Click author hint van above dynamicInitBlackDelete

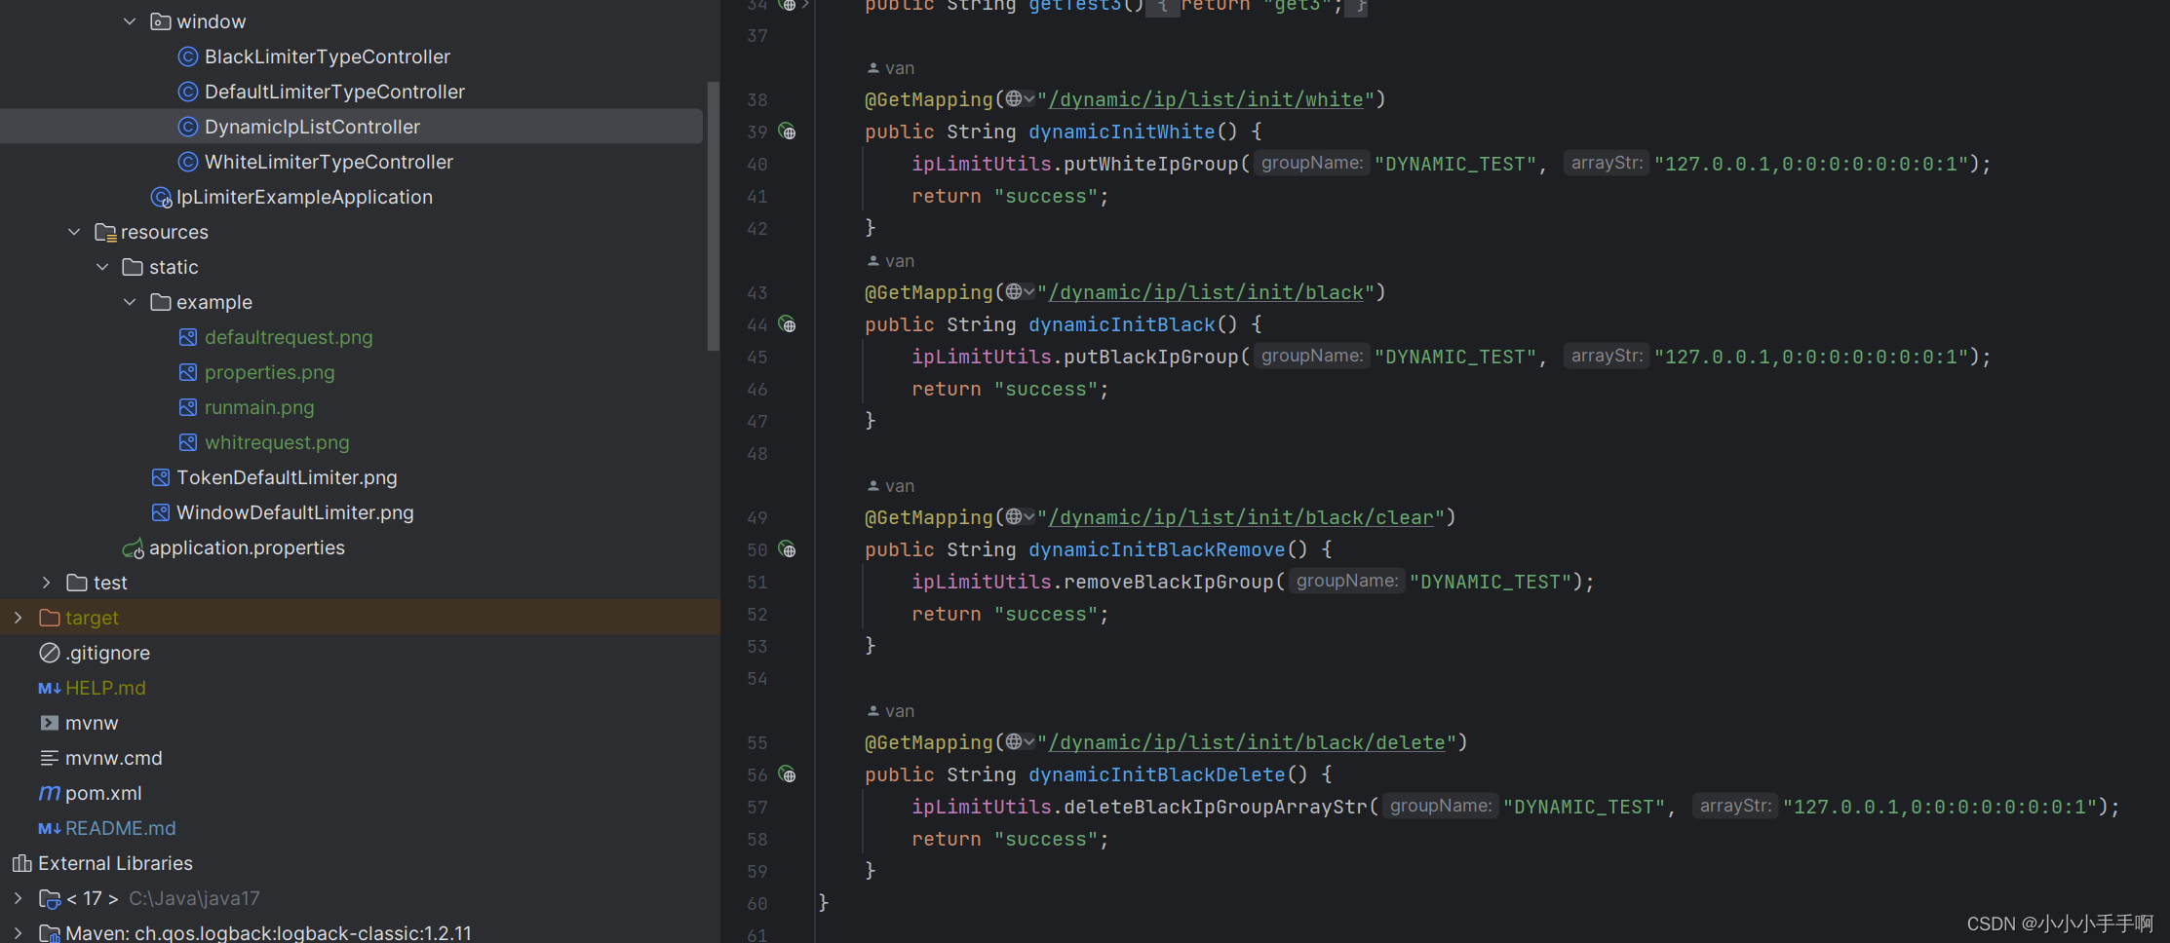tap(891, 711)
